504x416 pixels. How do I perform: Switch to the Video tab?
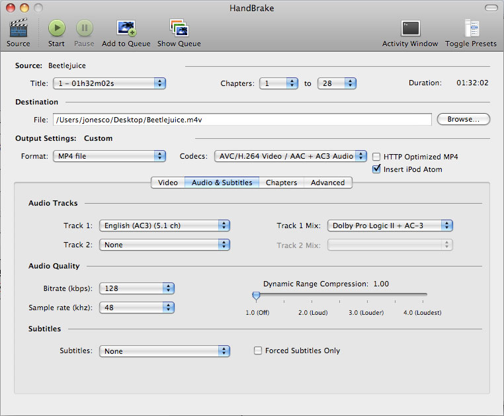click(168, 183)
